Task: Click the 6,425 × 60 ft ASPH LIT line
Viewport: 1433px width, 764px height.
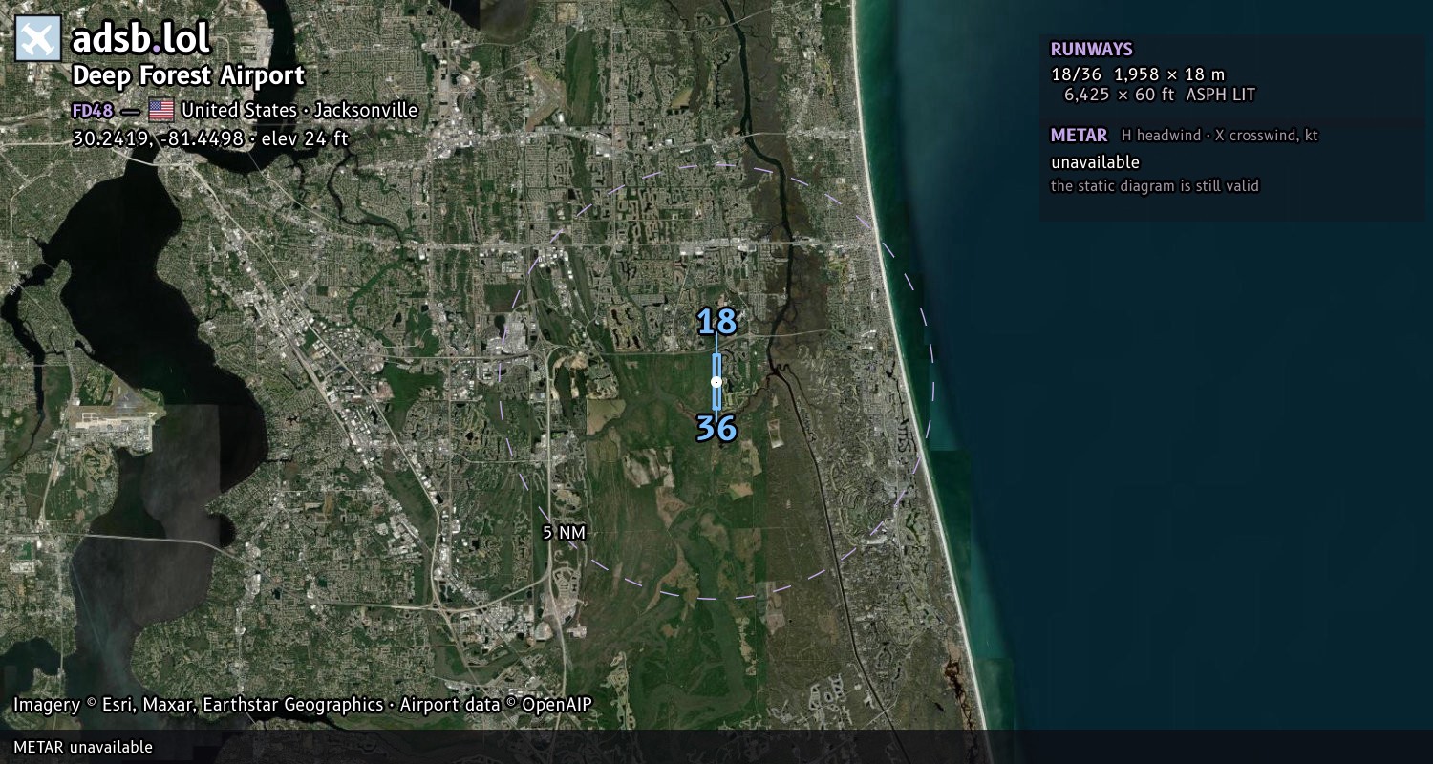Action: pos(1160,95)
